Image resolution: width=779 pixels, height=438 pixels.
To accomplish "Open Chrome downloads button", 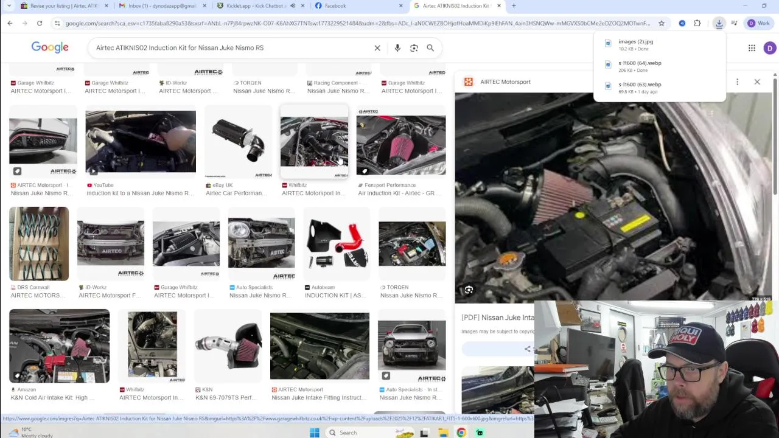I will [719, 23].
